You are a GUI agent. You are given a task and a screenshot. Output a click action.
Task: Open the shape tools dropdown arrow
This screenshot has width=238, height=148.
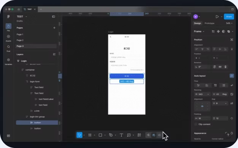(x=105, y=135)
